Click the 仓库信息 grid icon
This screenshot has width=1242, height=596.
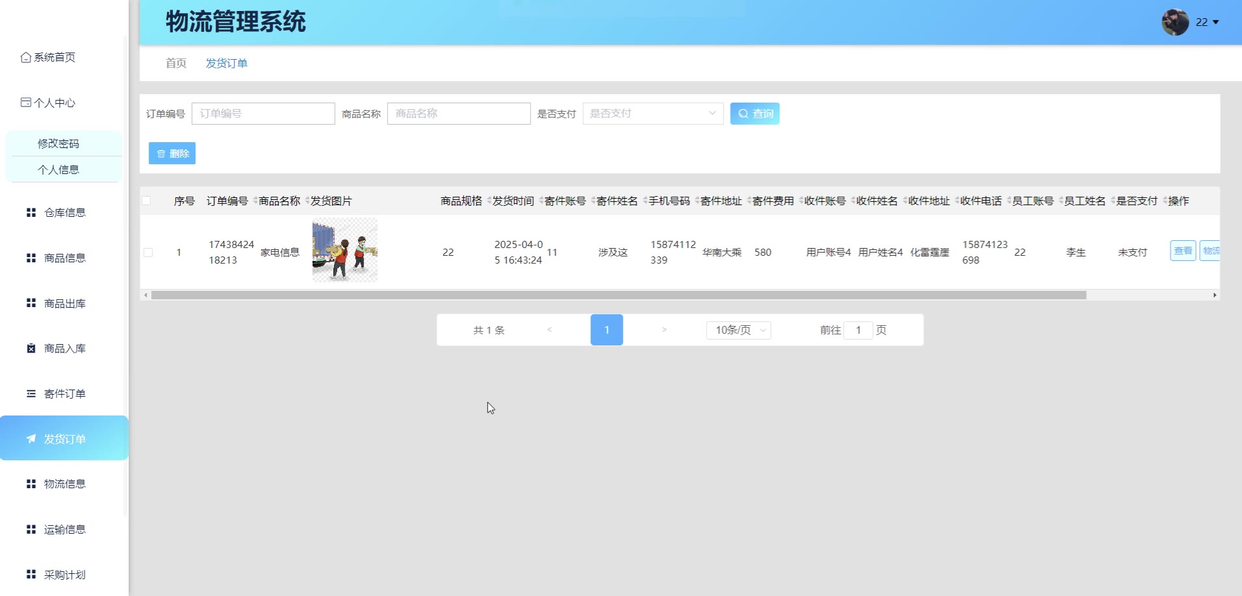point(31,212)
